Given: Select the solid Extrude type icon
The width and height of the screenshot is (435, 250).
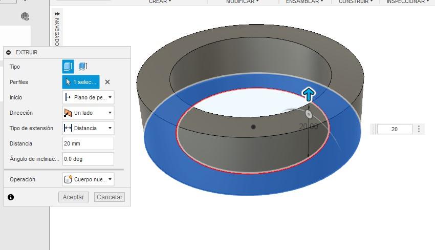Looking at the screenshot, I should tap(68, 67).
